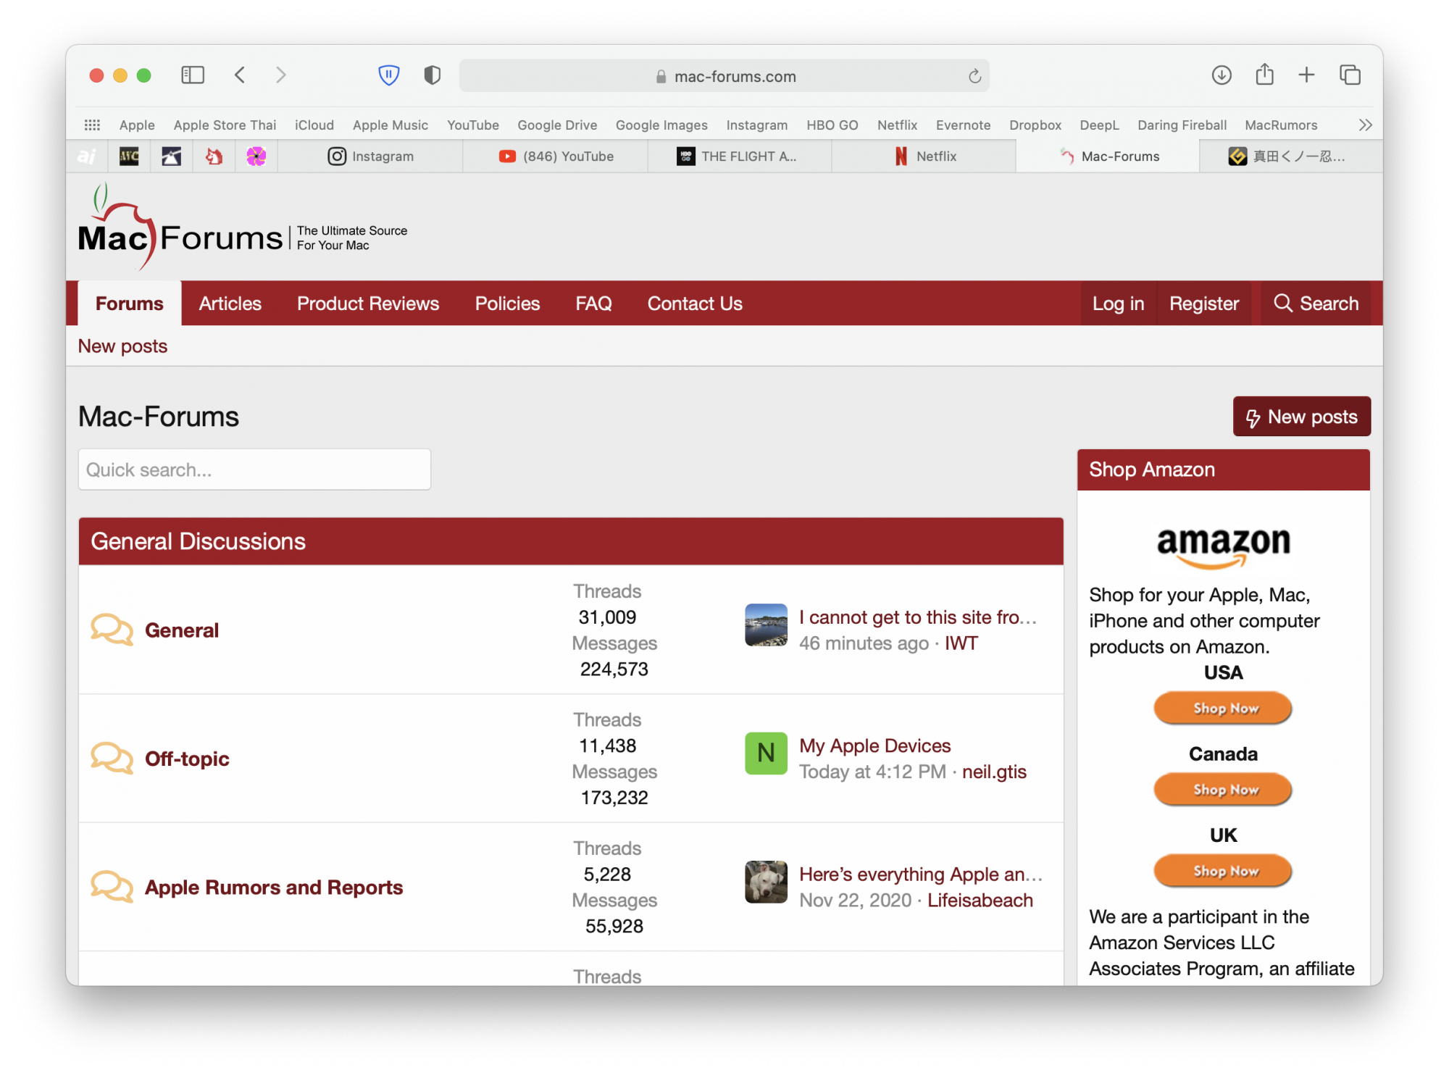The image size is (1449, 1073).
Task: Switch to the (846) YouTube tab
Action: click(x=556, y=156)
